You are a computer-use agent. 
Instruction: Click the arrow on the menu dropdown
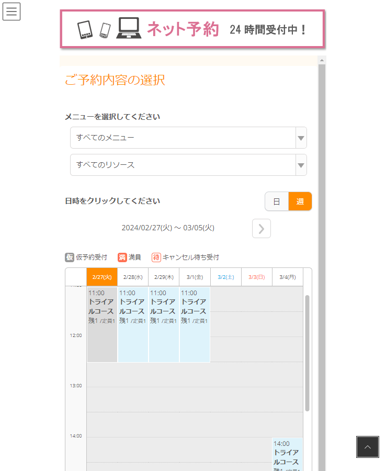point(301,138)
